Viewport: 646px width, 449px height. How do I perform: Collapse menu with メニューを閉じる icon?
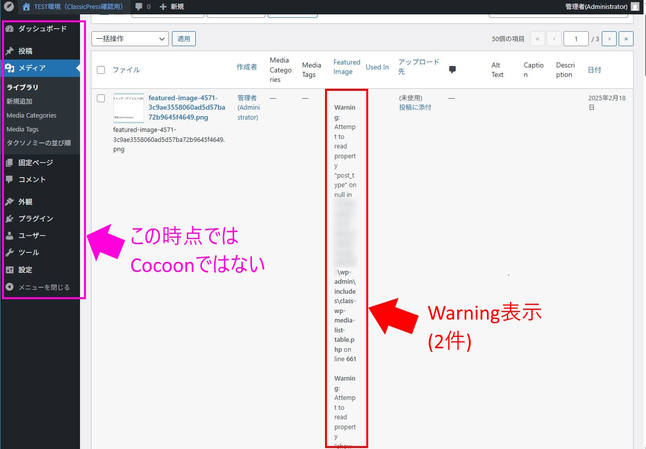point(9,287)
